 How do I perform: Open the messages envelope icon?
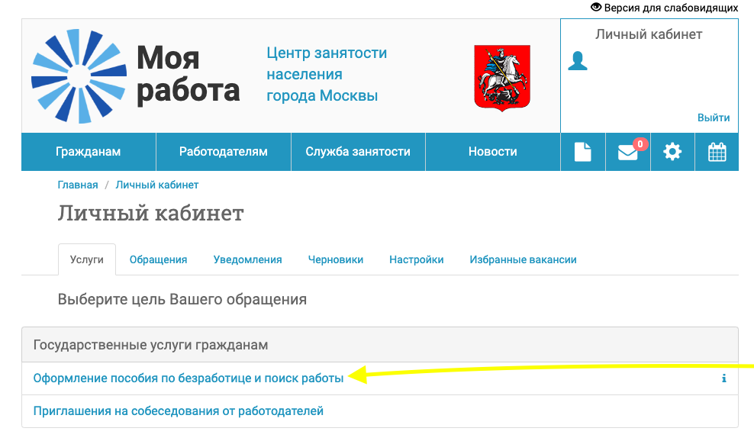(628, 153)
